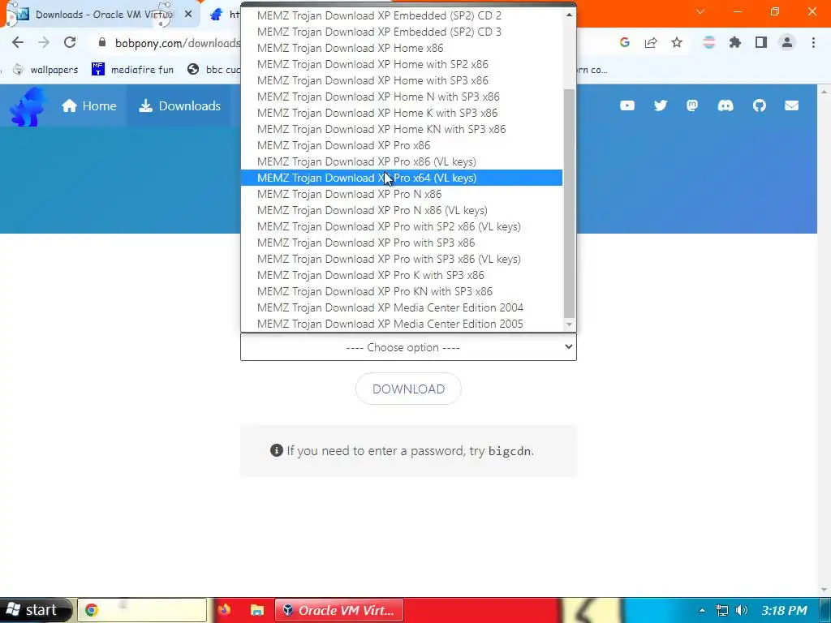Open the Twitter social link icon
The image size is (831, 623).
(661, 106)
